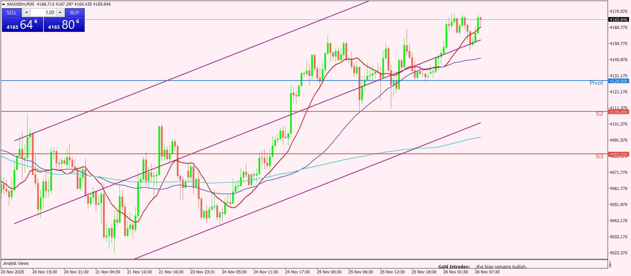Click the 24 Nov 17:30 time label

[297, 272]
